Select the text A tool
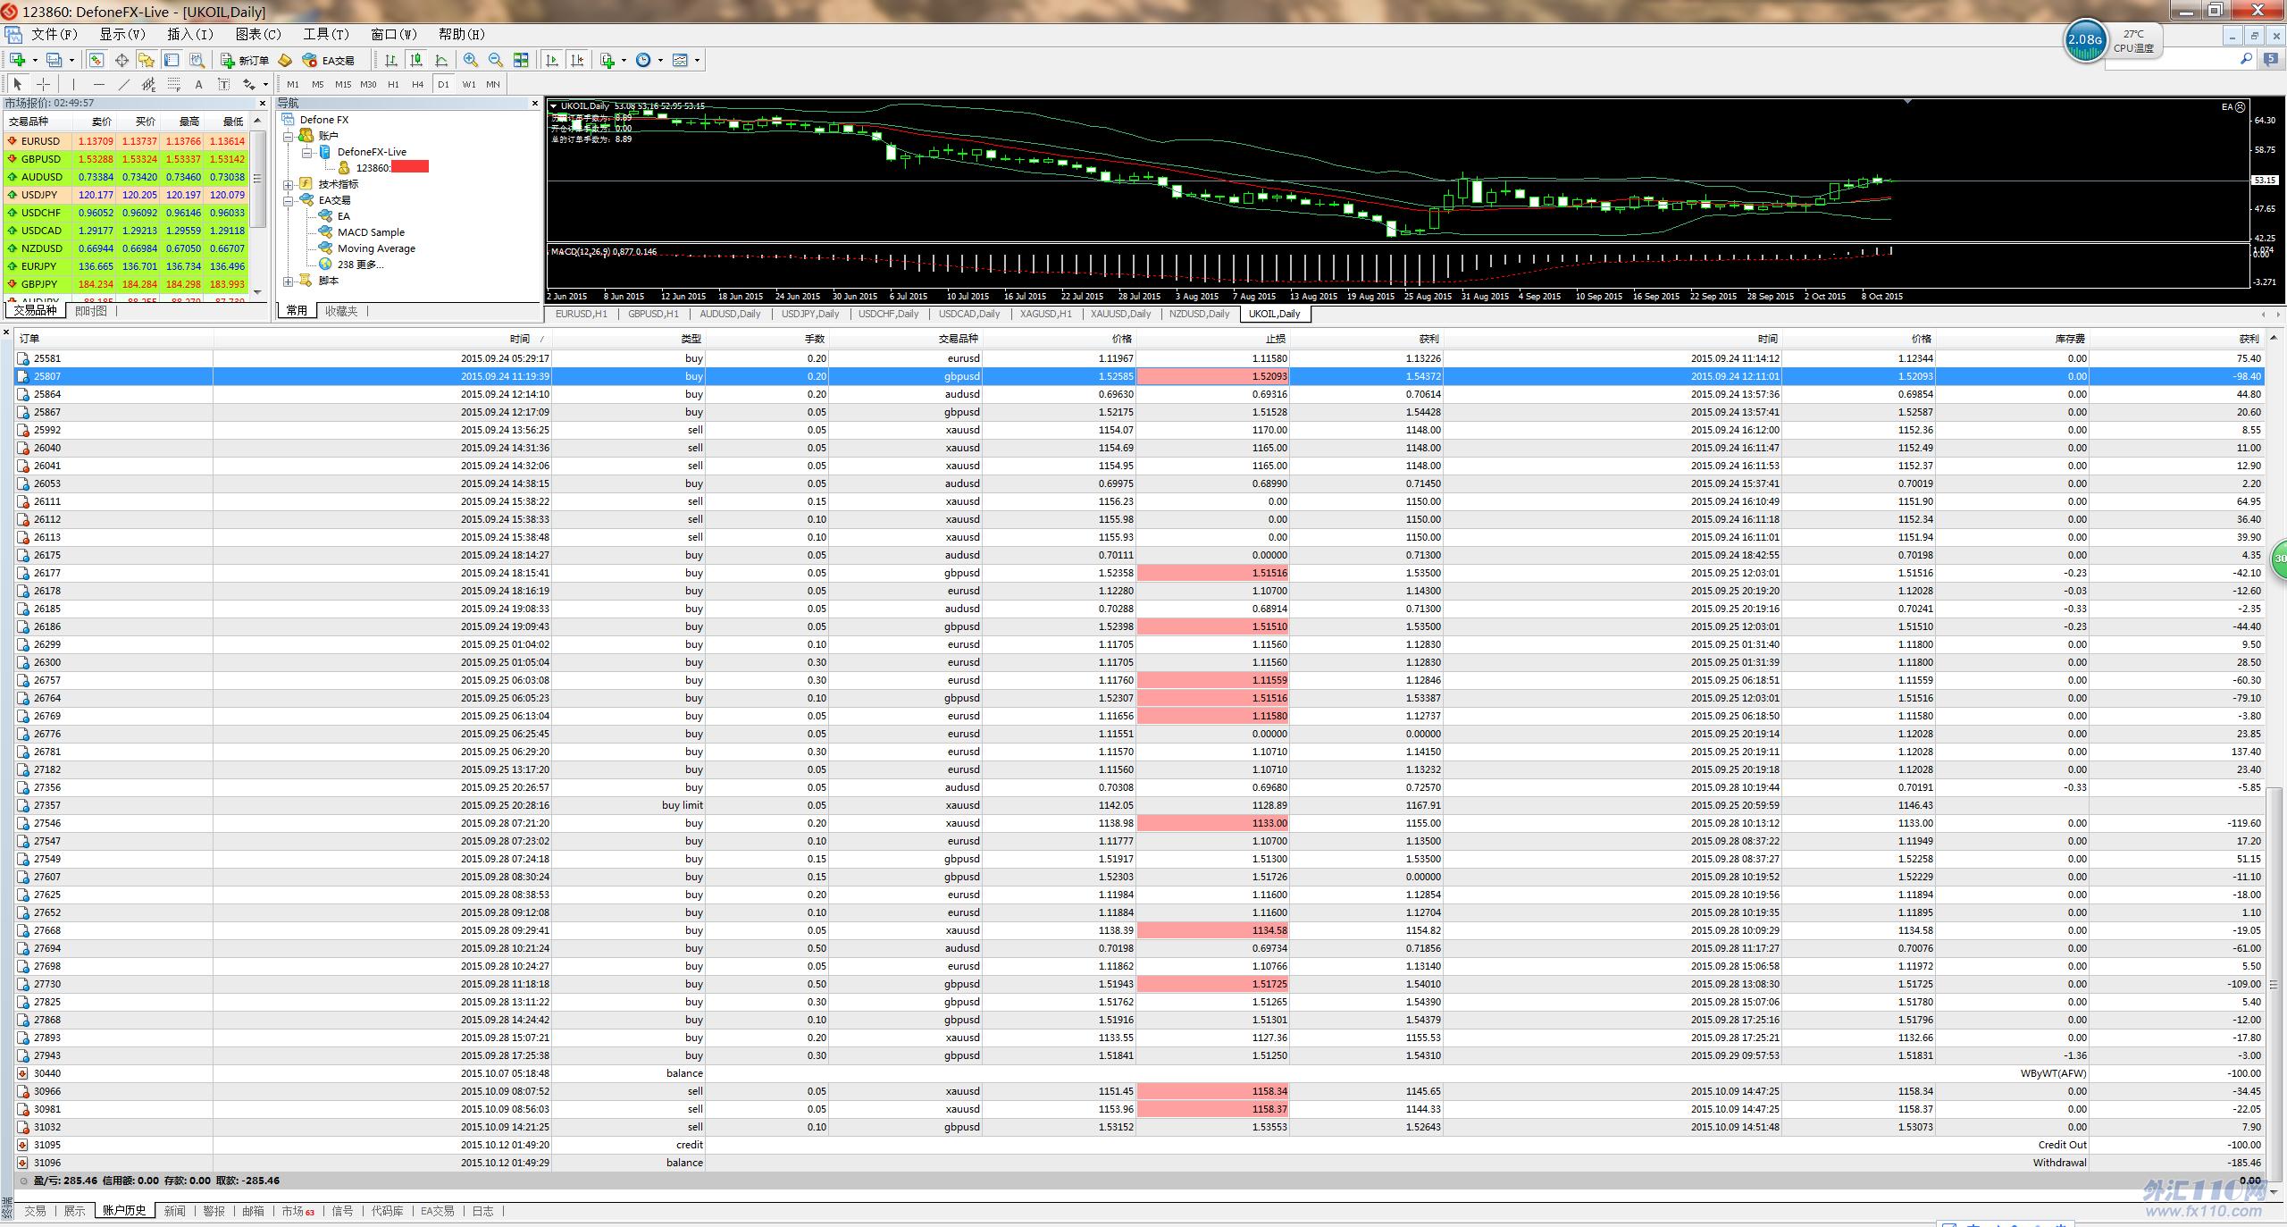Viewport: 2287px width, 1227px height. pyautogui.click(x=198, y=84)
